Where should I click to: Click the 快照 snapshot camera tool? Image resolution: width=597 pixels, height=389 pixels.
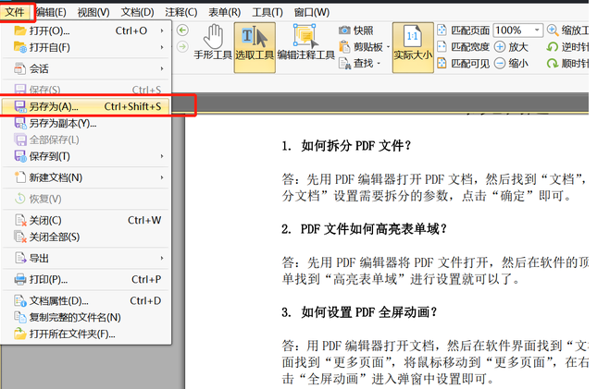click(355, 30)
